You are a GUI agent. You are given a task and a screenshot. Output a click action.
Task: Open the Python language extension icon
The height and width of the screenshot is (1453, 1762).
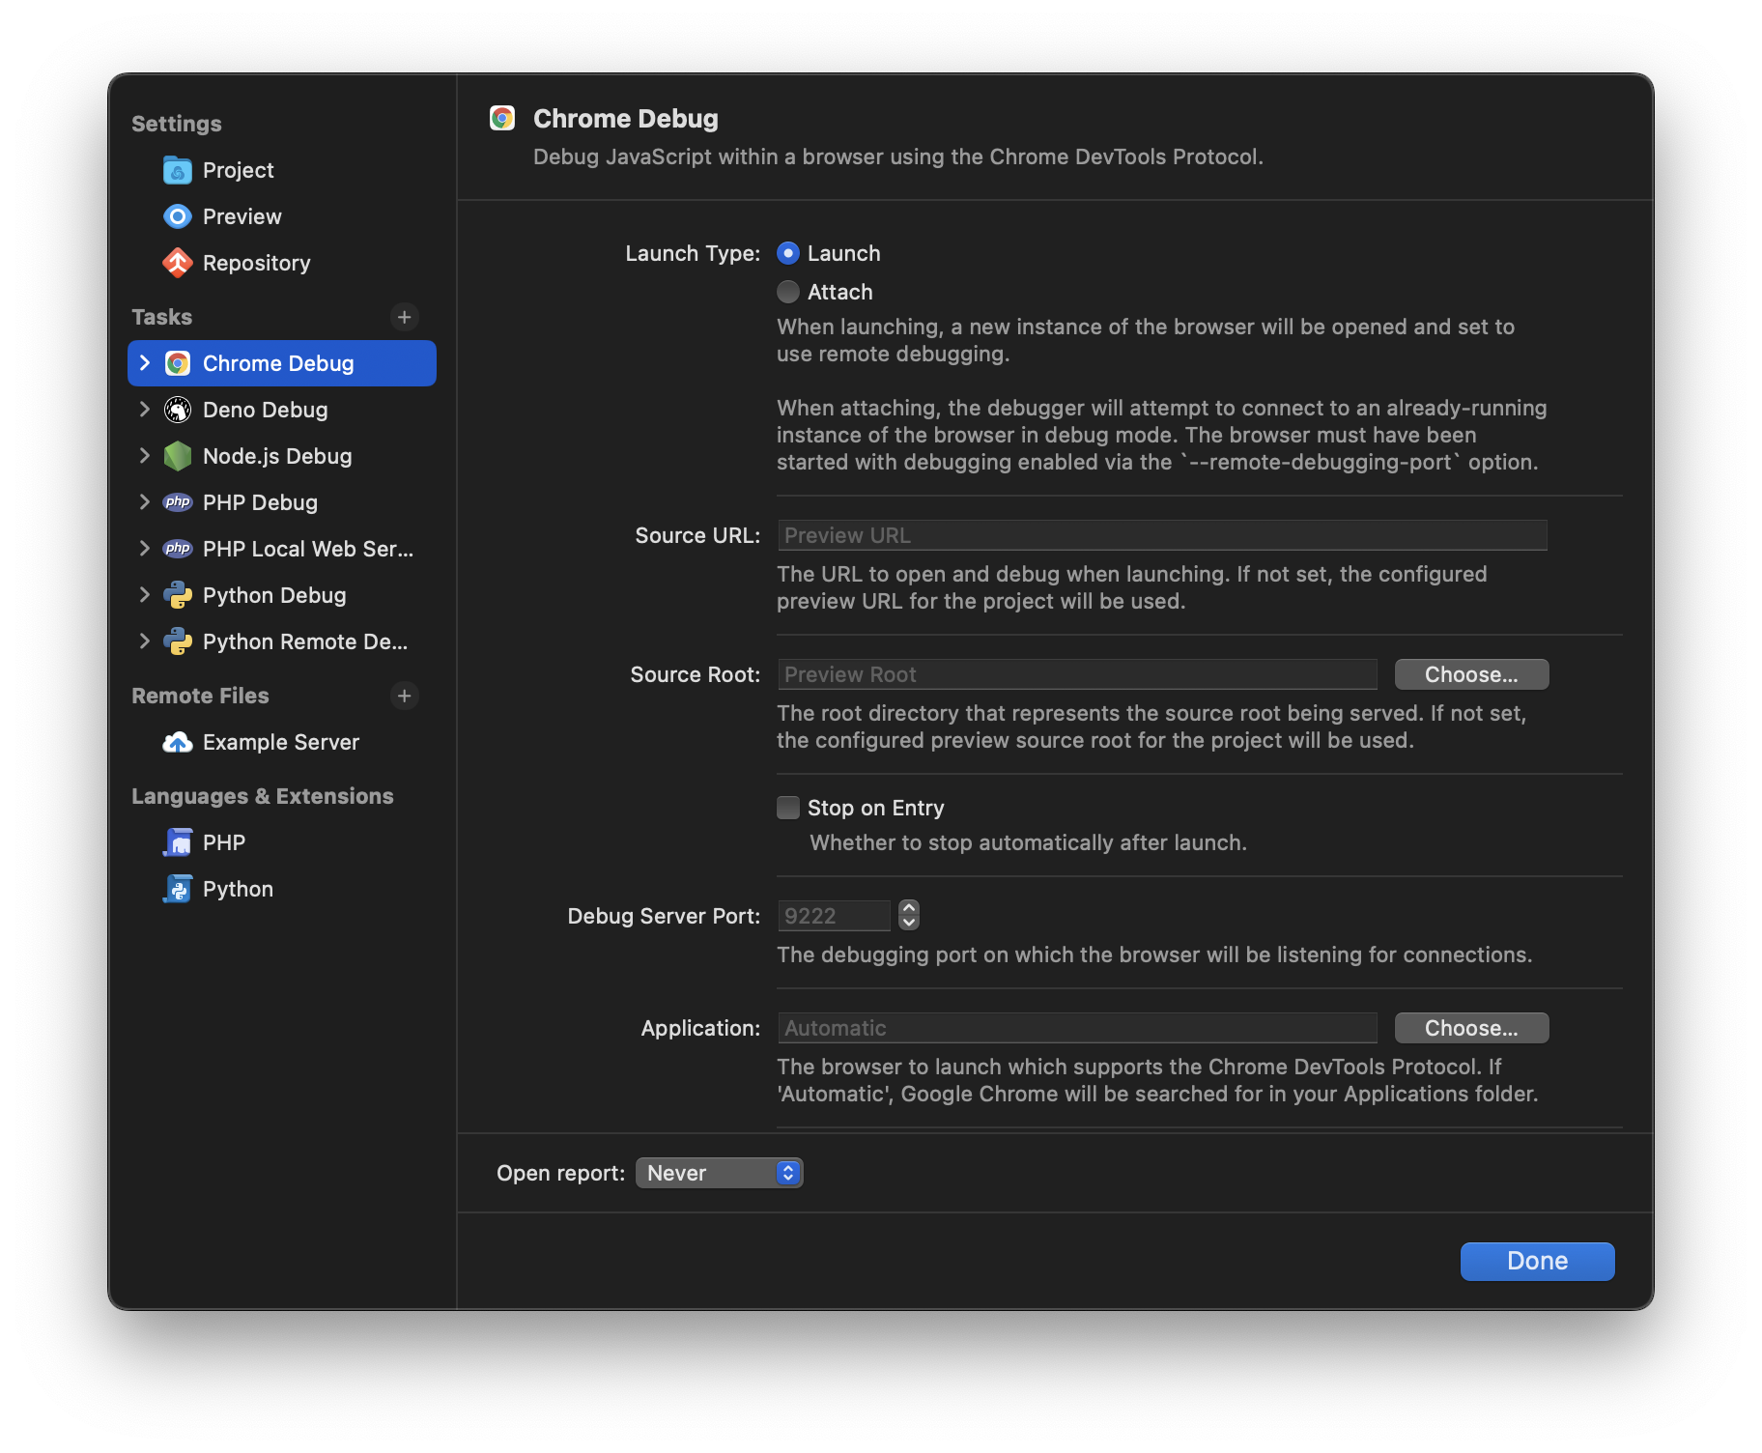click(178, 890)
